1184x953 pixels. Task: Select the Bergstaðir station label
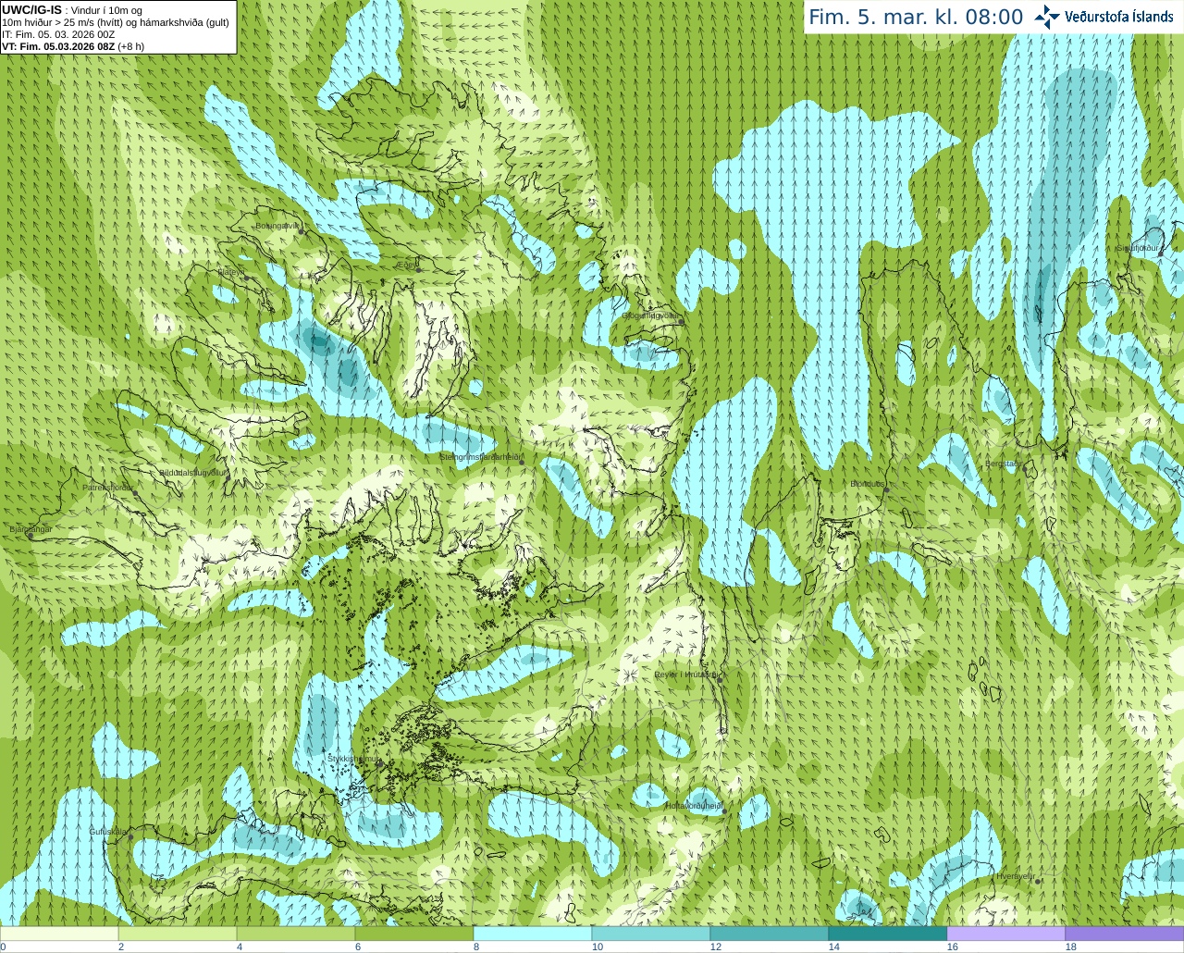[x=1004, y=464]
